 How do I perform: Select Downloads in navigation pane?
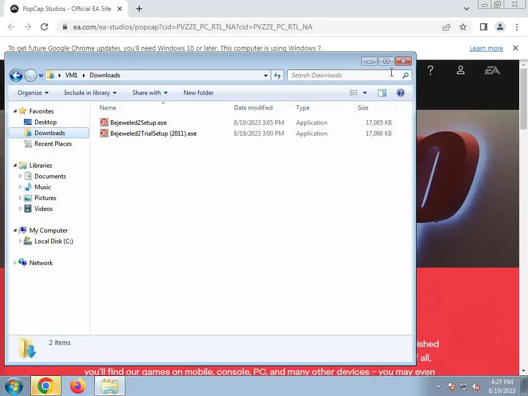49,133
